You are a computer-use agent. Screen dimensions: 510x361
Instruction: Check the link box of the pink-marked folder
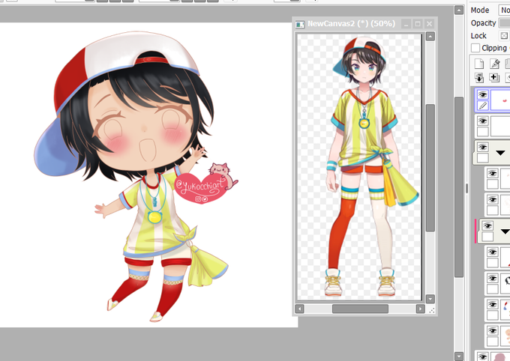click(487, 236)
